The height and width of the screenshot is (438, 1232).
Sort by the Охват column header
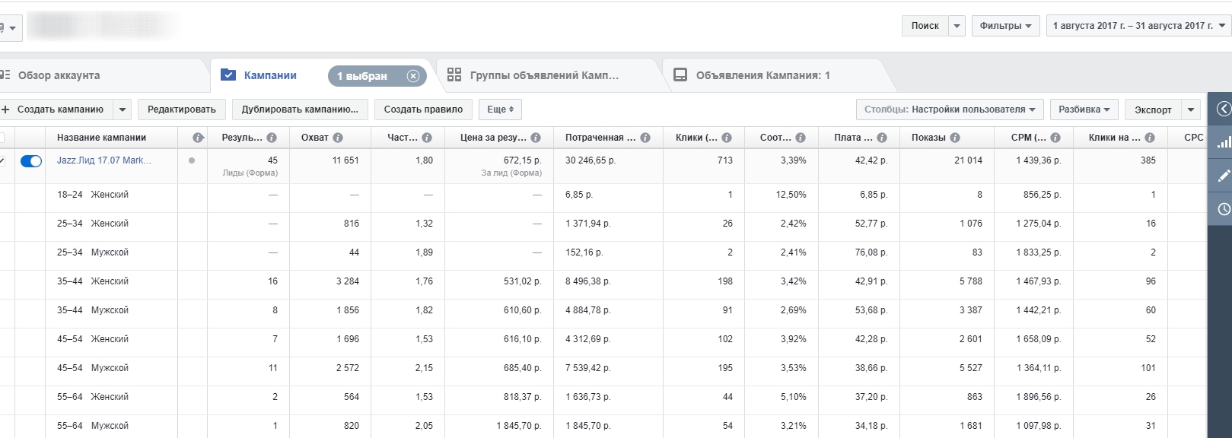[314, 138]
